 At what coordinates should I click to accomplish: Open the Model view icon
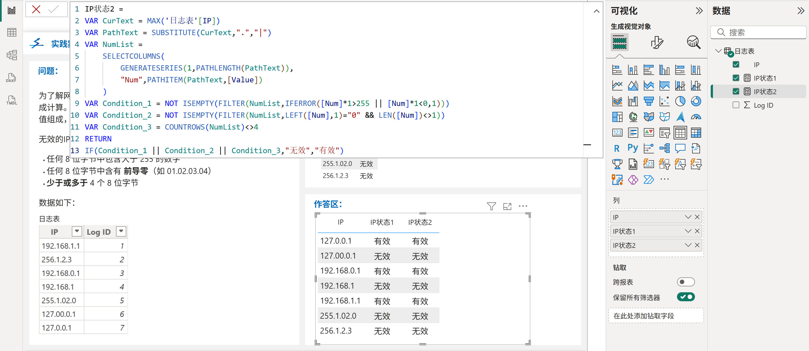12,55
